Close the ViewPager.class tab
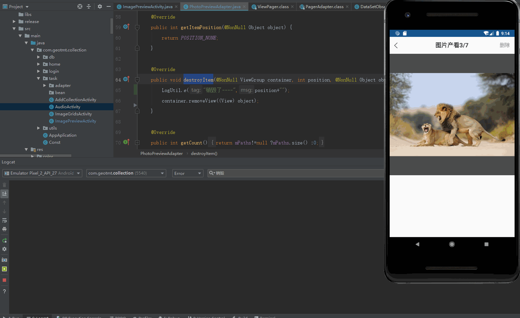 292,6
